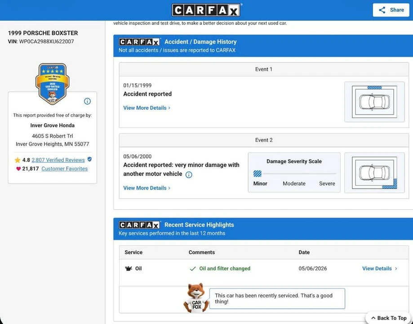Screen dimensions: 413x324
Task: Click the Moderate label on severity scale
Action: coord(294,184)
